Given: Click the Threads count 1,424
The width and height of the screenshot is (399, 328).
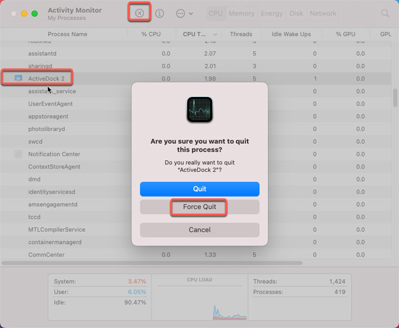Looking at the screenshot, I should 337,282.
